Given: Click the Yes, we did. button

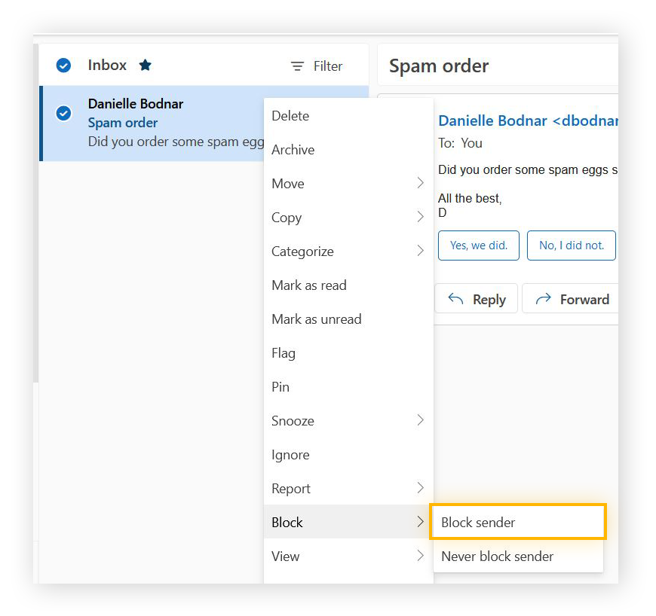Looking at the screenshot, I should tap(478, 245).
